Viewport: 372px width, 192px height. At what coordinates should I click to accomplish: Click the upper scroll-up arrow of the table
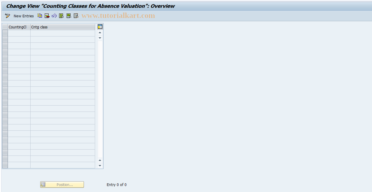click(x=100, y=33)
